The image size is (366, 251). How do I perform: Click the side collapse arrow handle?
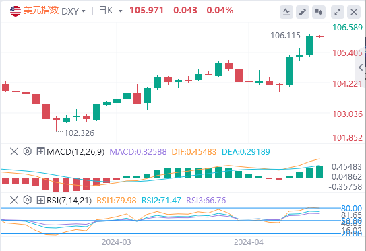361,67
